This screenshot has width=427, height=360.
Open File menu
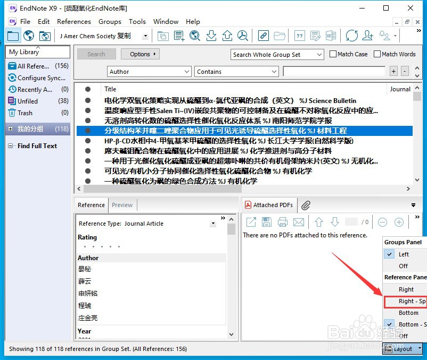pyautogui.click(x=25, y=21)
